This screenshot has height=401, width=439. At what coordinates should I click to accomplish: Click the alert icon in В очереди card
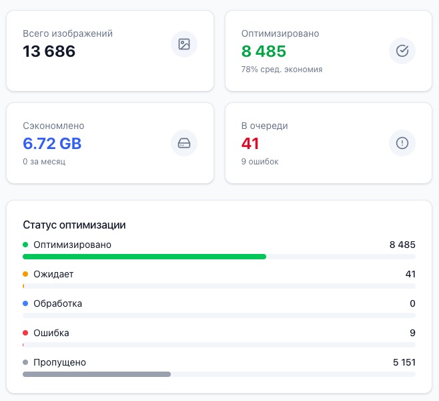(402, 143)
